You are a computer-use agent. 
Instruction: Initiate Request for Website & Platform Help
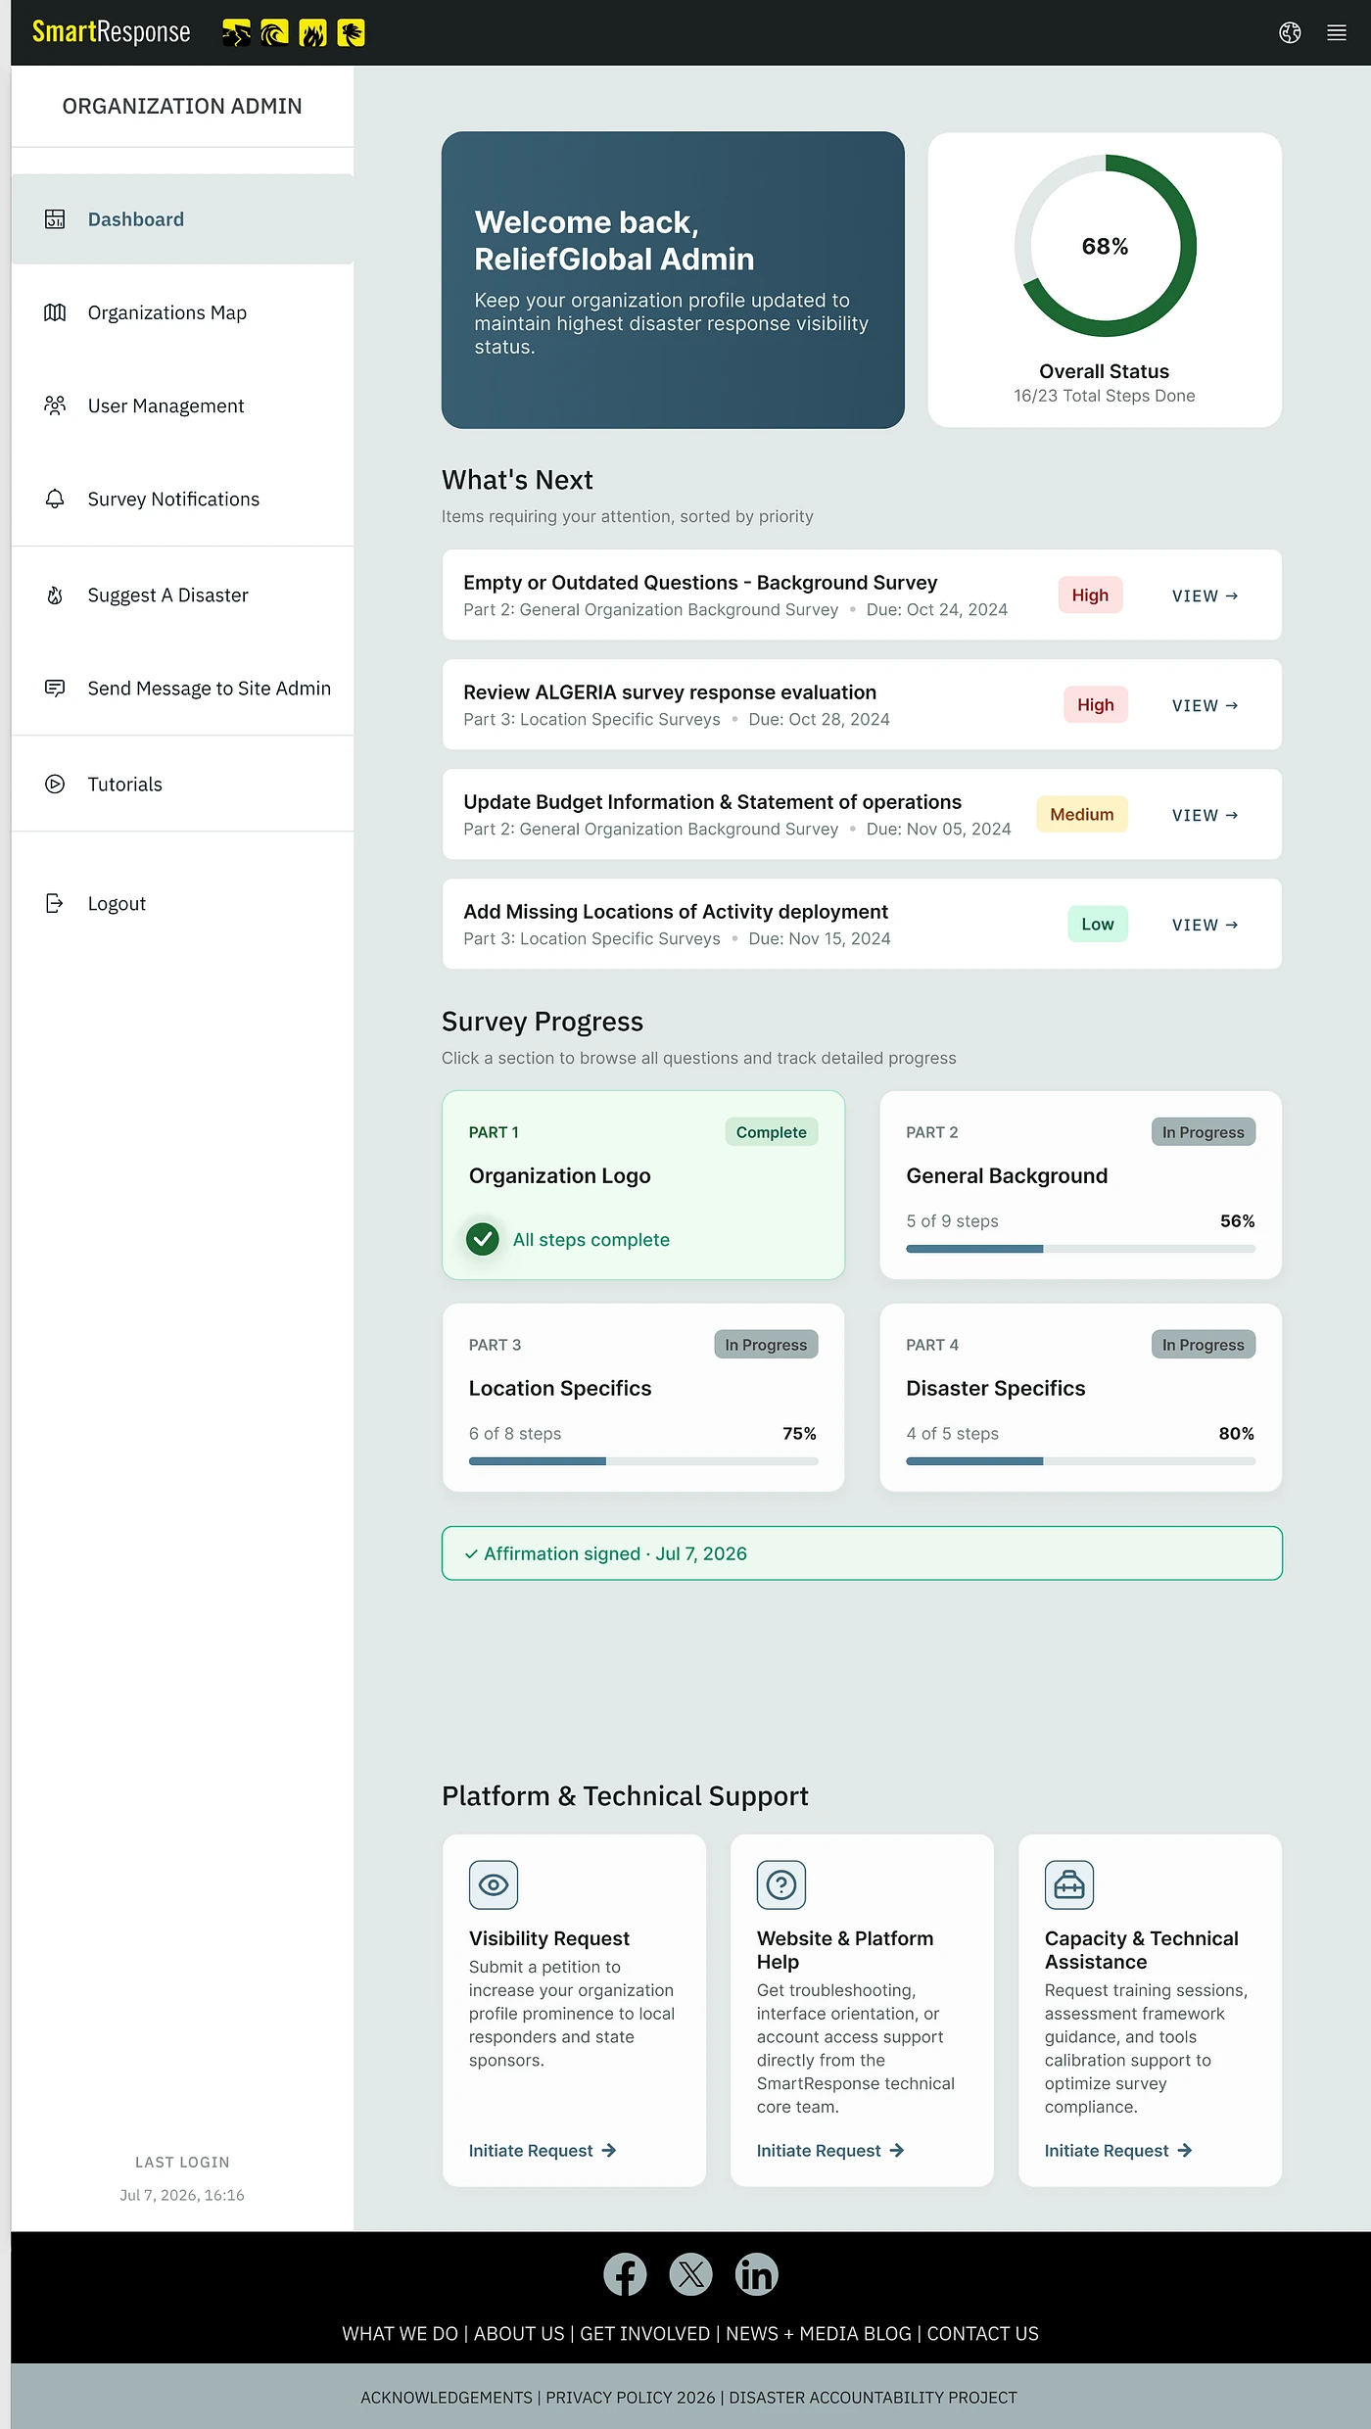[830, 2151]
